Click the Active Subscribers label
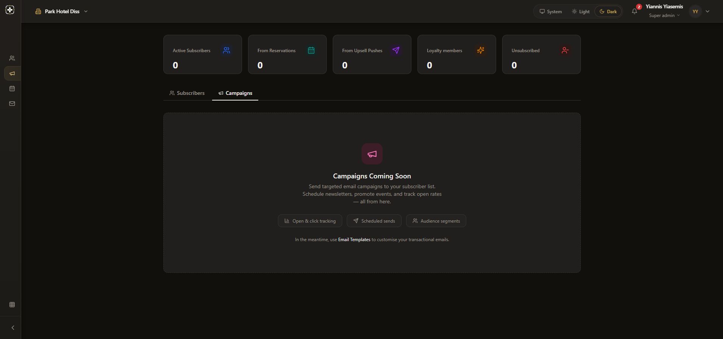This screenshot has height=339, width=723. tap(191, 51)
